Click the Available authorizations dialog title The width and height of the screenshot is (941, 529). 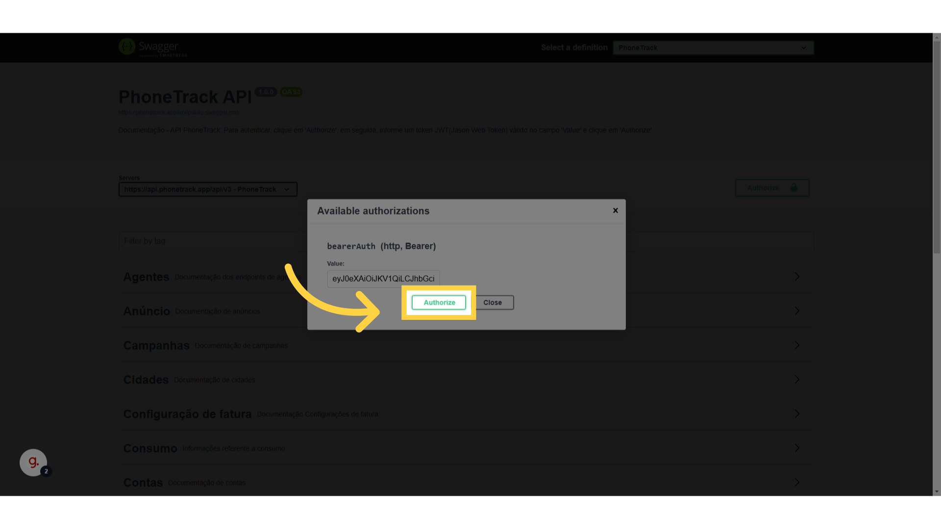pyautogui.click(x=373, y=211)
